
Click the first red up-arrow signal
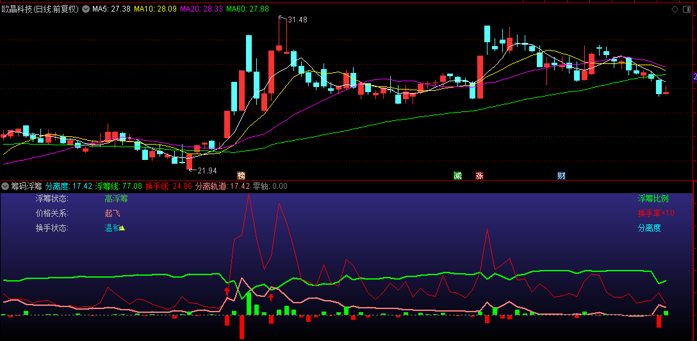click(x=227, y=292)
